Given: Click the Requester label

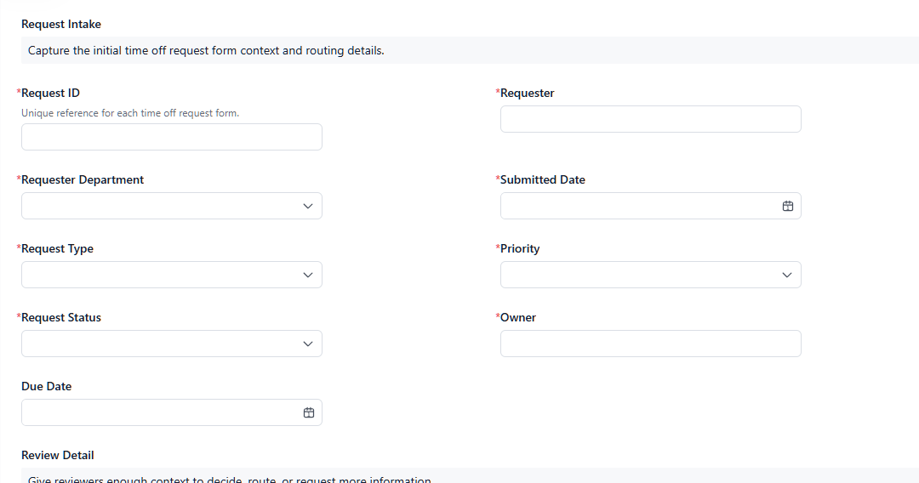Looking at the screenshot, I should (527, 93).
